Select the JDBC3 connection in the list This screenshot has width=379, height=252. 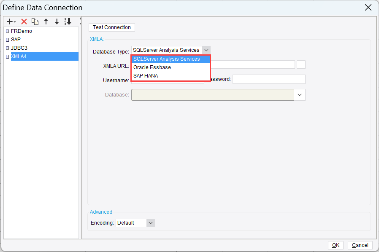click(19, 48)
